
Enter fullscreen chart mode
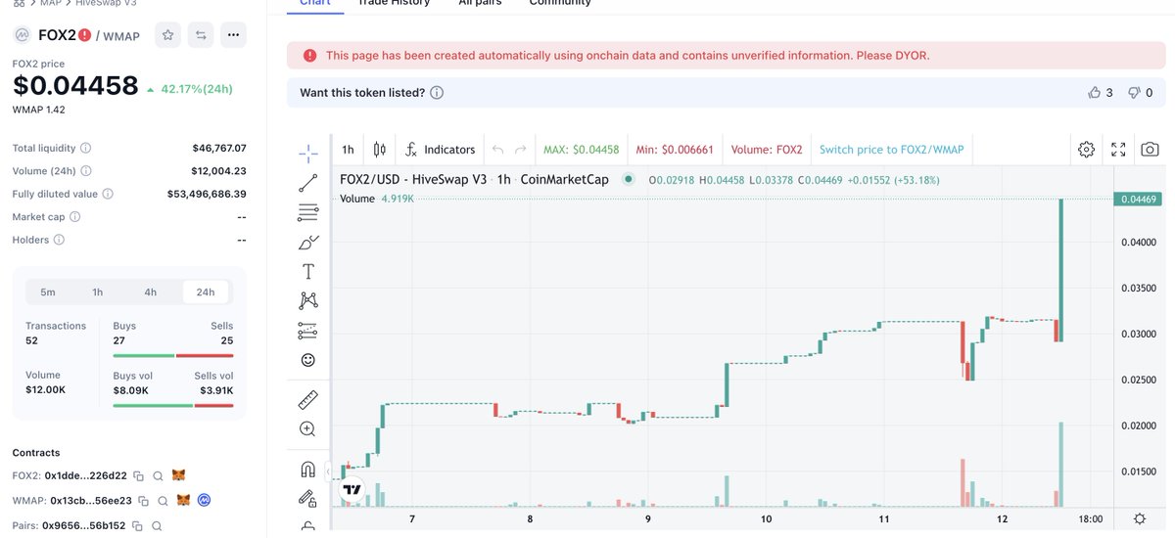[1118, 150]
